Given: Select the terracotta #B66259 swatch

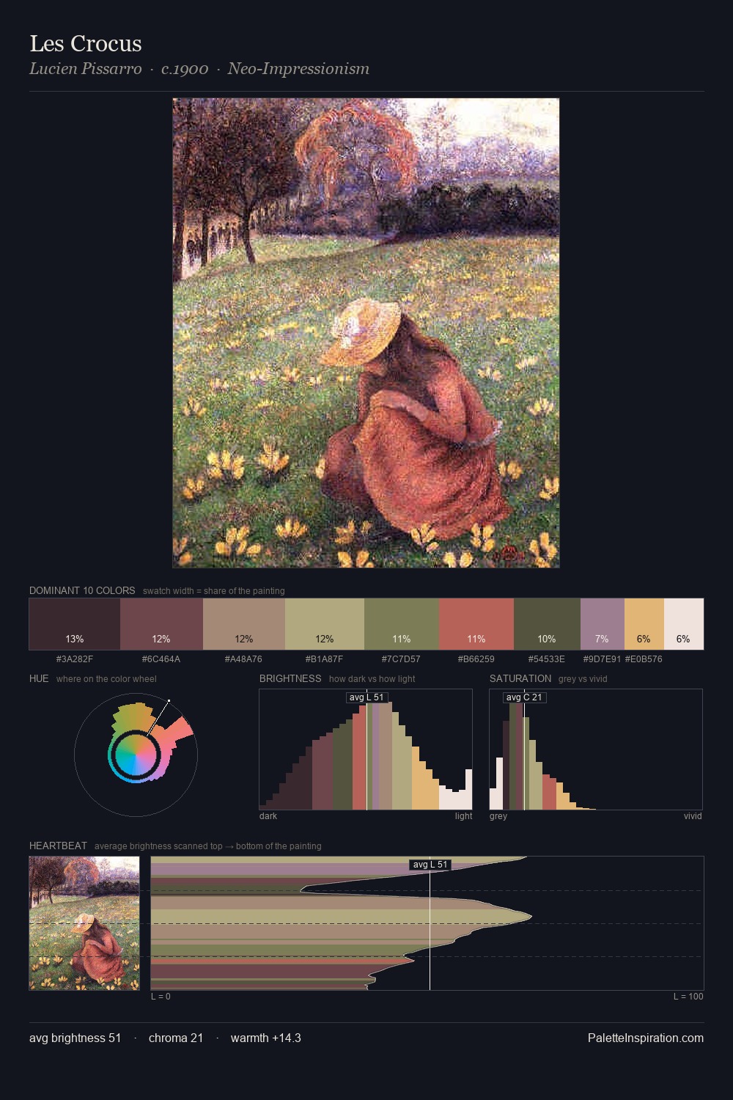Looking at the screenshot, I should click(x=476, y=624).
